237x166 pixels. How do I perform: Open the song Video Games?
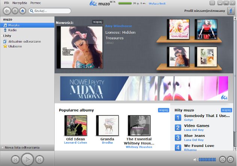197,126
